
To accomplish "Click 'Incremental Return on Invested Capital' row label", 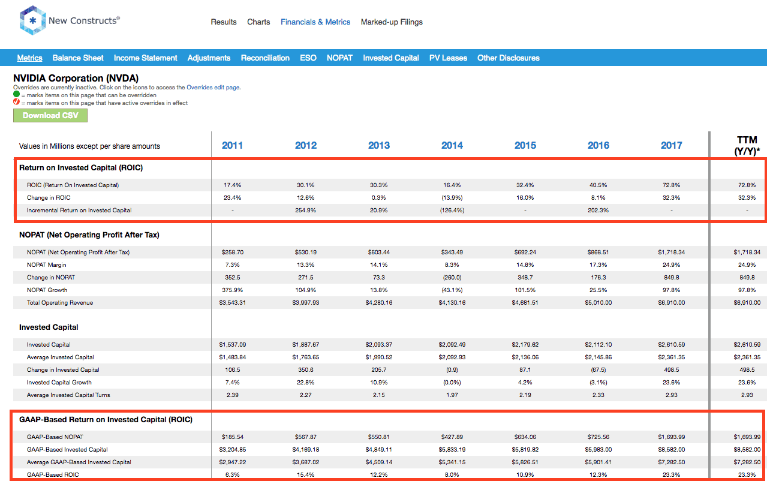I will [79, 211].
